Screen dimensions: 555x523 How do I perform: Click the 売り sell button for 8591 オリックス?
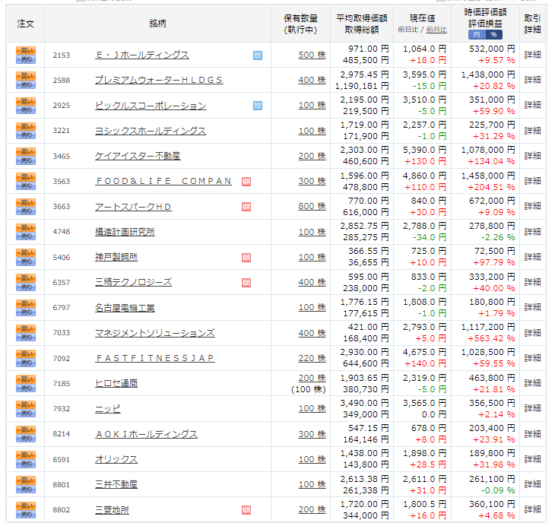point(26,464)
